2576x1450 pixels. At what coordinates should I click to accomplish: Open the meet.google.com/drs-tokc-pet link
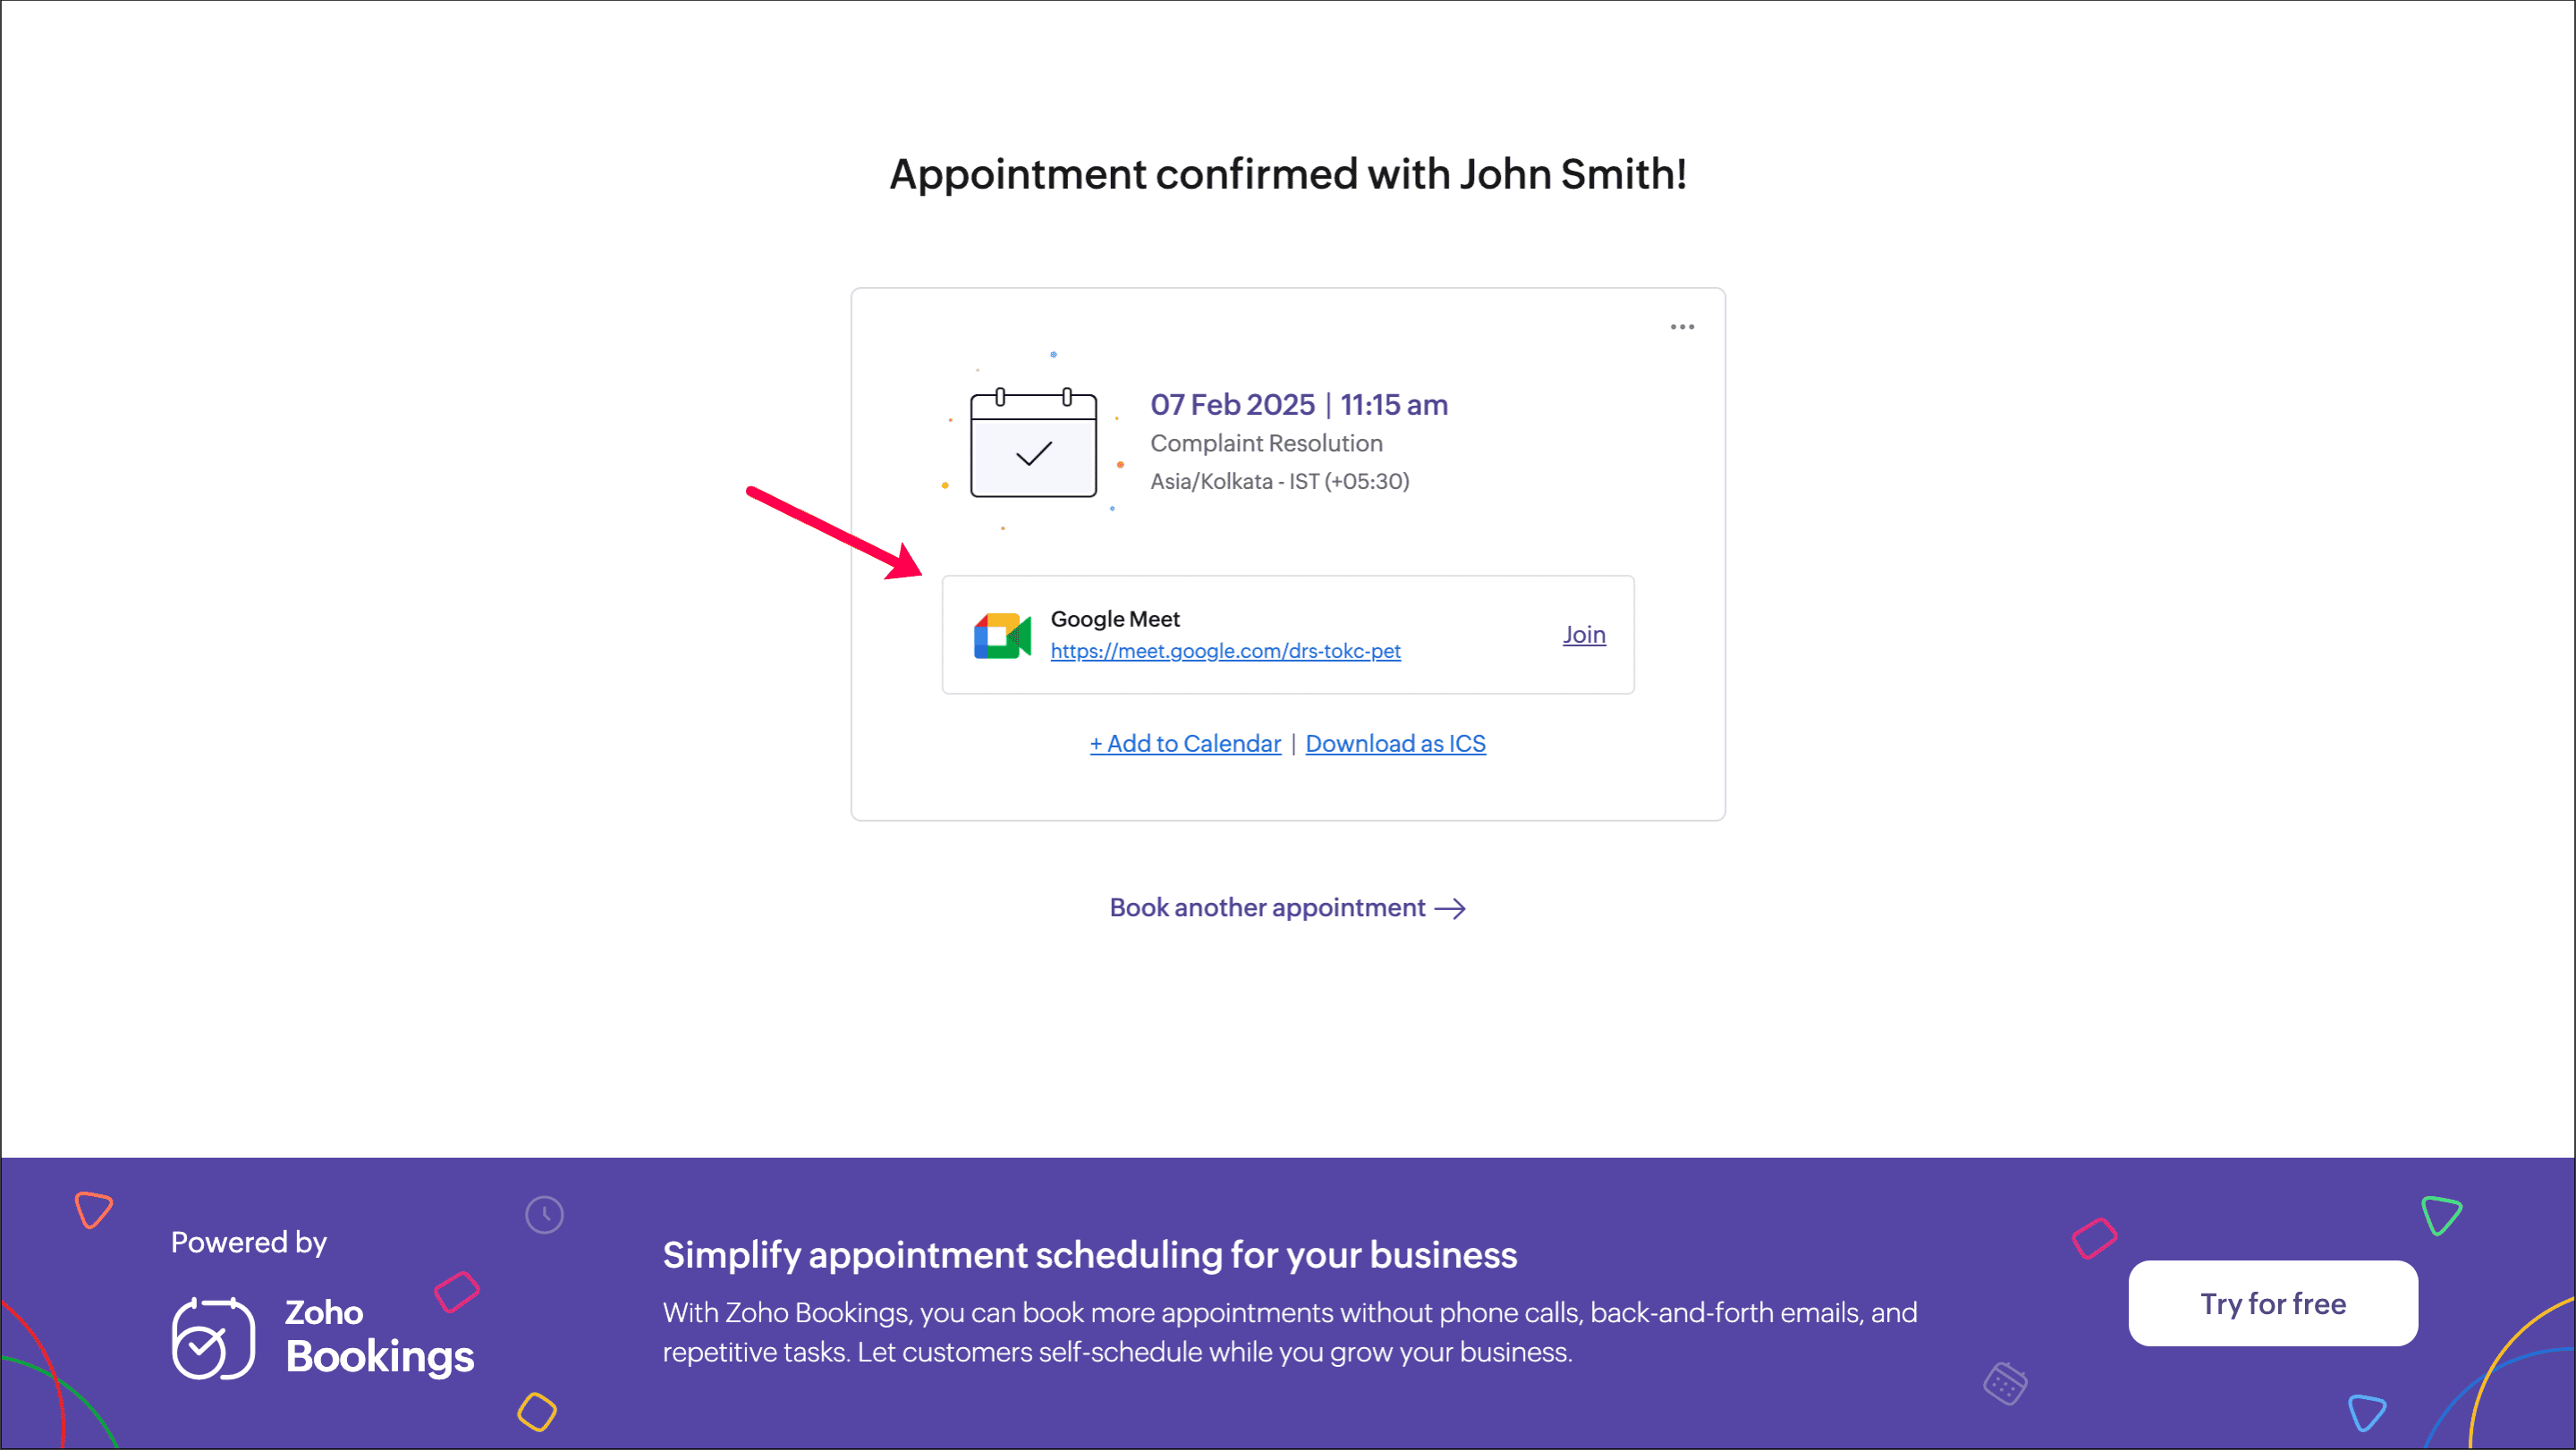[x=1225, y=651]
